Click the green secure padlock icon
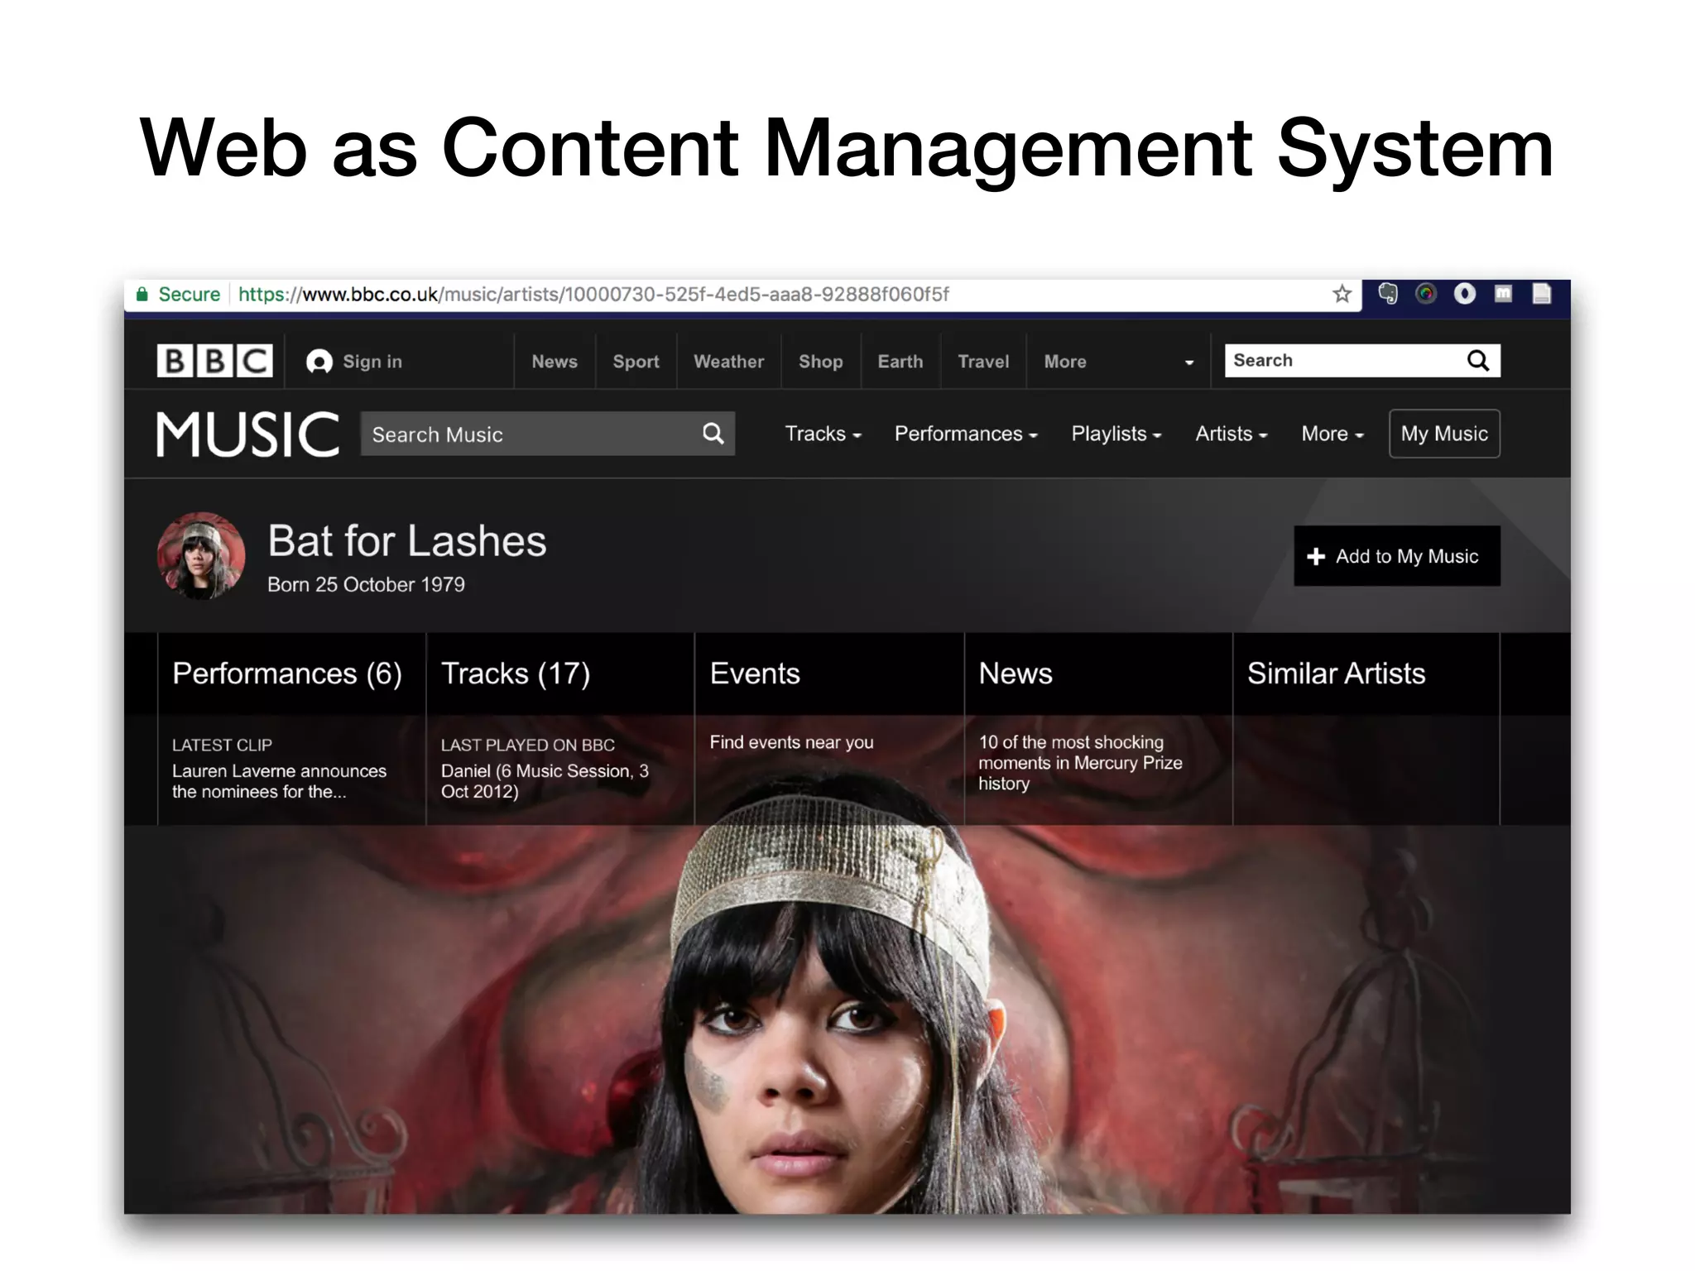This screenshot has height=1271, width=1695. tap(142, 294)
